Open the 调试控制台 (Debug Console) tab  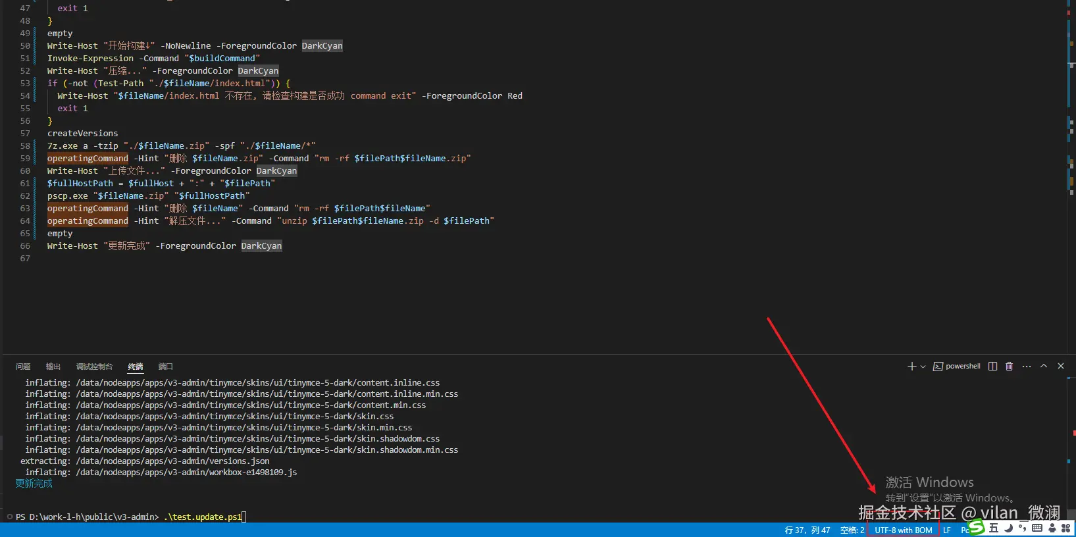click(x=94, y=367)
